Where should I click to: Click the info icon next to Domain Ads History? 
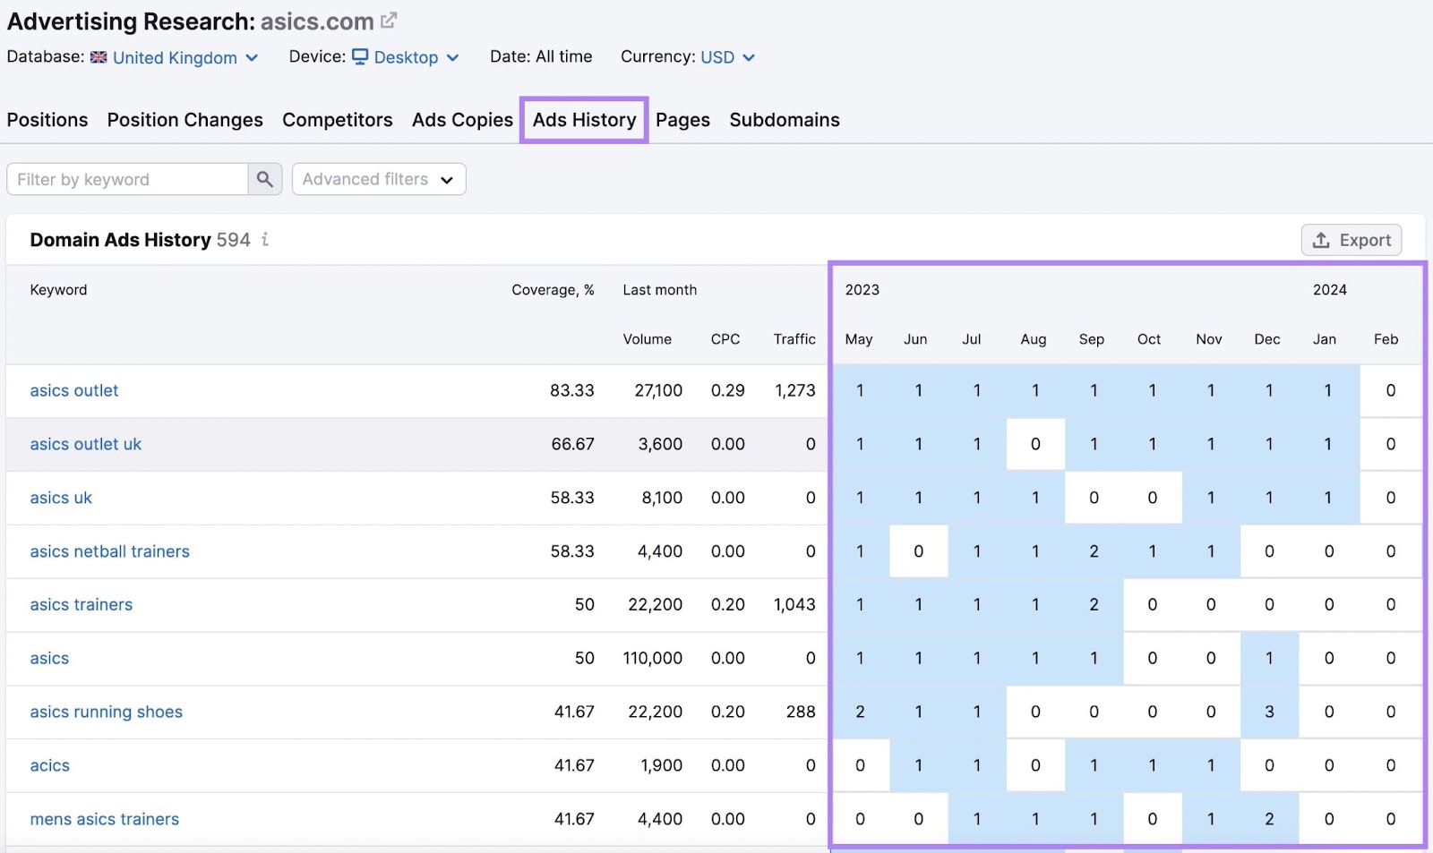[x=264, y=240]
